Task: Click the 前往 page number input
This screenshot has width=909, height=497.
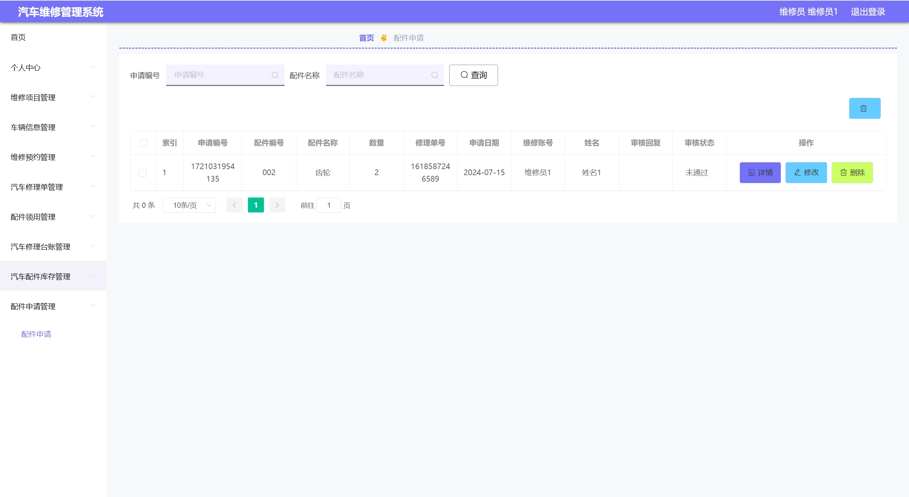Action: pyautogui.click(x=329, y=205)
